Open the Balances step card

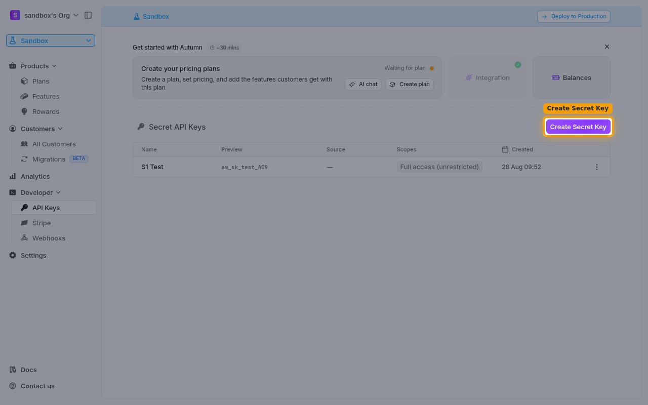pyautogui.click(x=572, y=77)
